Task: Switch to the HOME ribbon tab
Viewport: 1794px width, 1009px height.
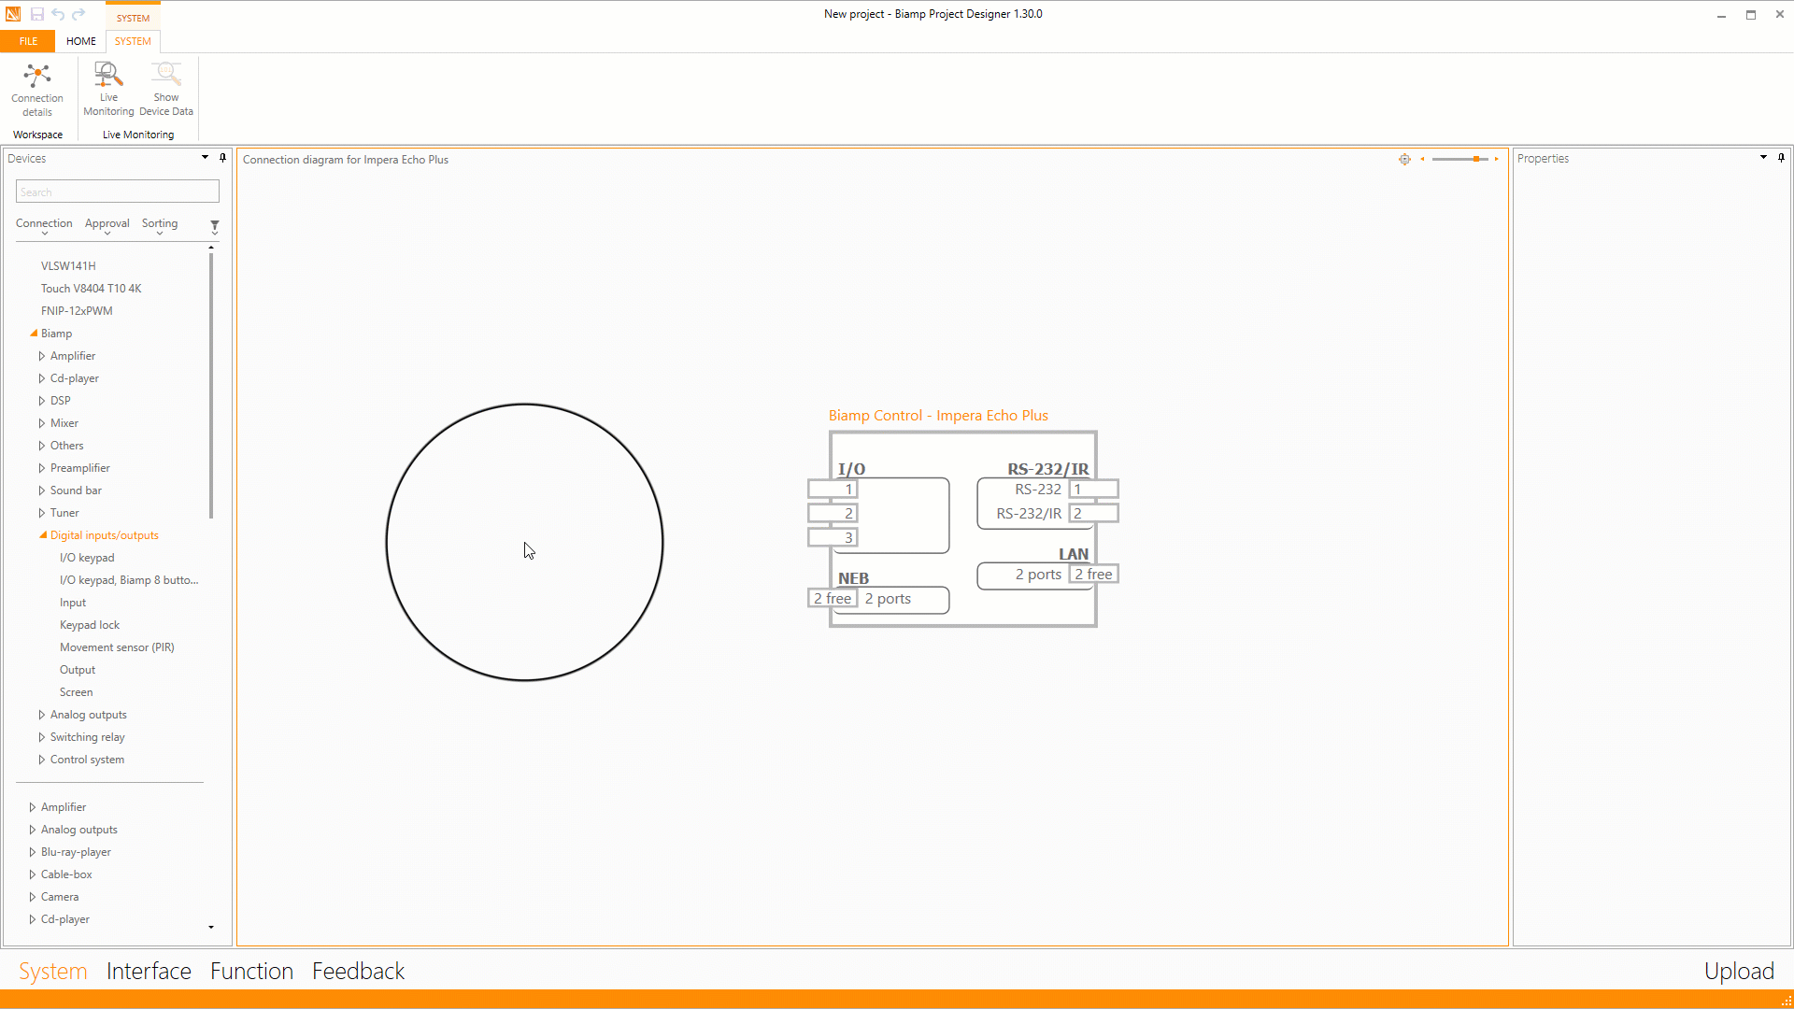Action: [81, 41]
